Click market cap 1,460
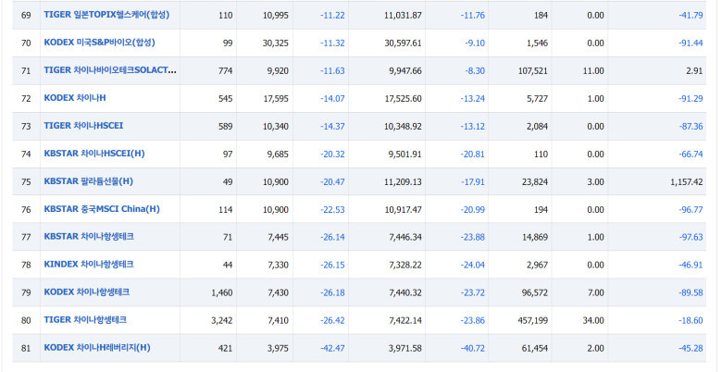This screenshot has width=722, height=372. point(222,292)
